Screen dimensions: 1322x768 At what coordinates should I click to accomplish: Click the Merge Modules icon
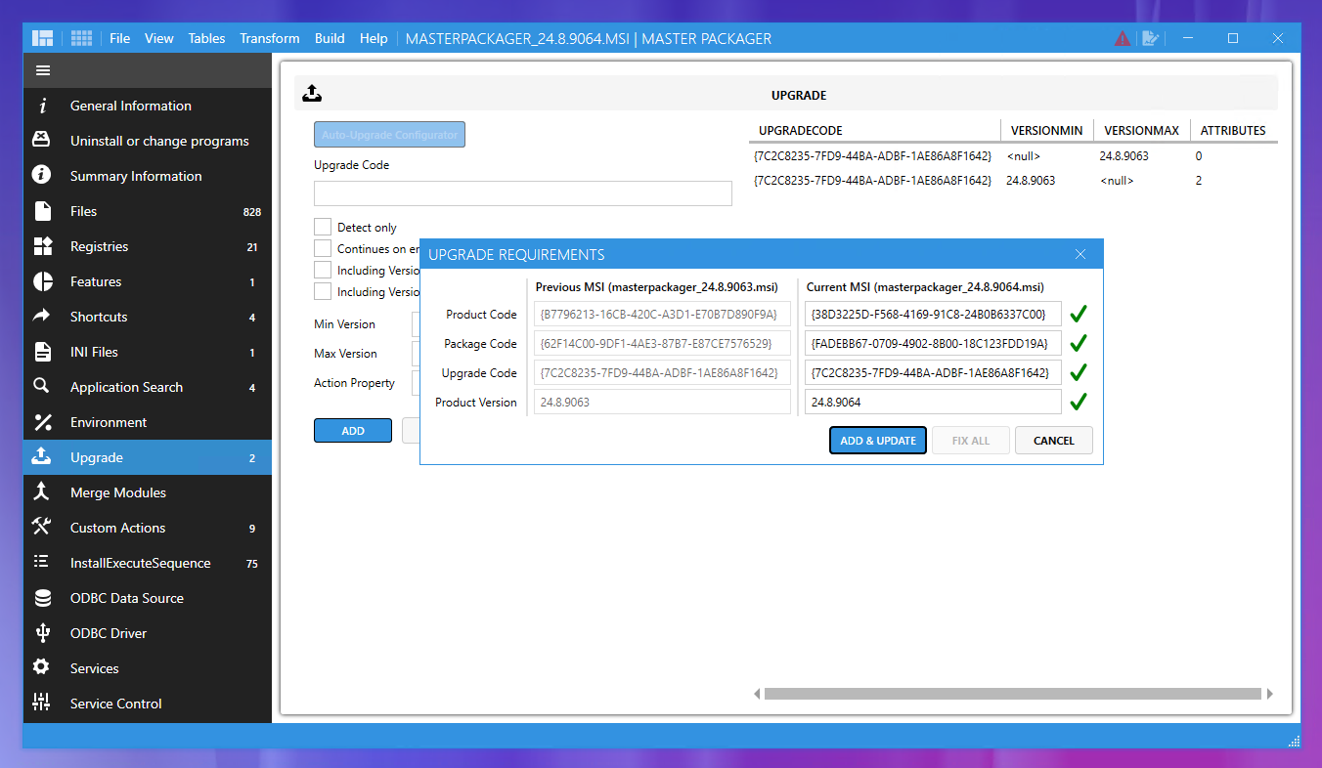[42, 492]
